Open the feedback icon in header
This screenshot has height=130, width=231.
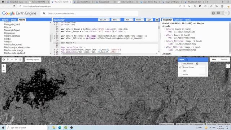(x=218, y=13)
